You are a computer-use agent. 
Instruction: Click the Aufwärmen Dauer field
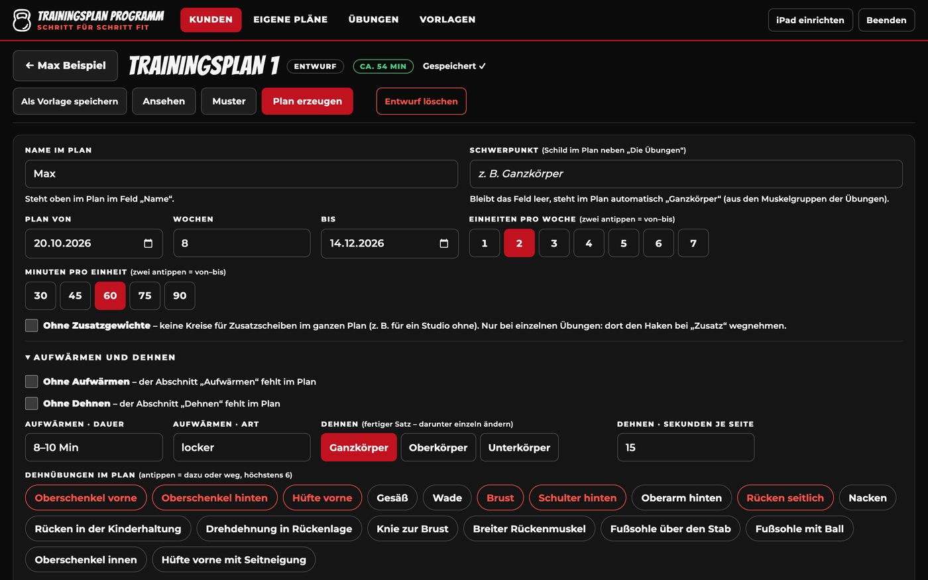tap(93, 447)
